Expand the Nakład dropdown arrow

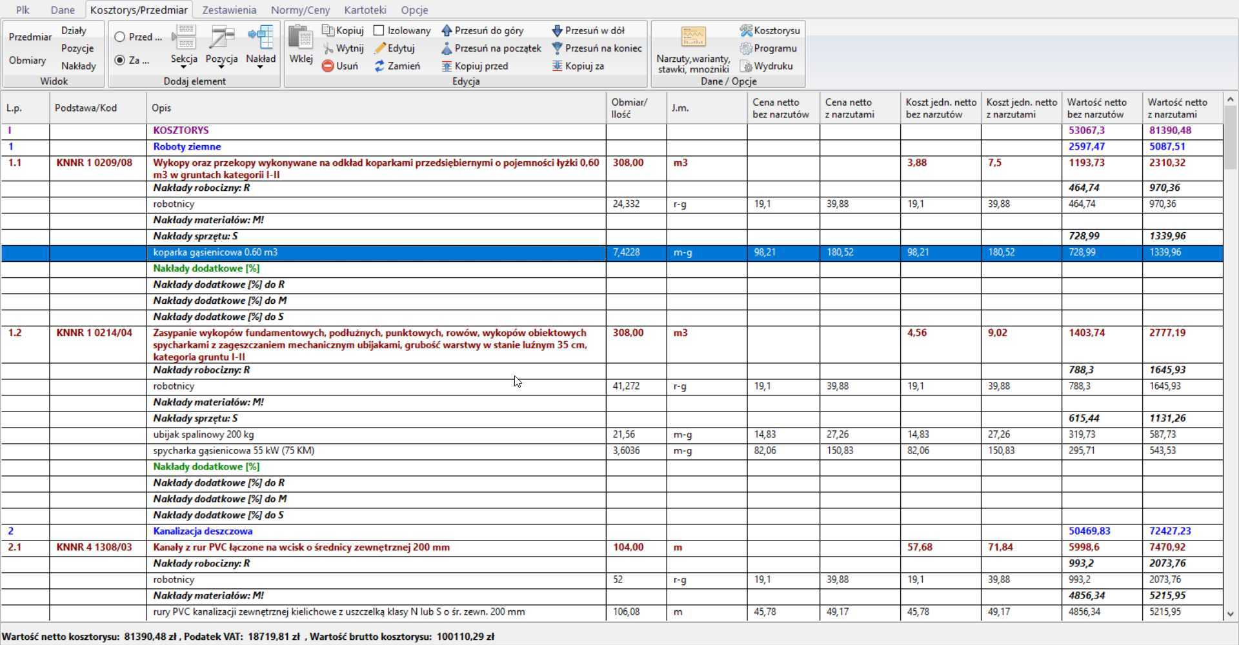click(261, 67)
